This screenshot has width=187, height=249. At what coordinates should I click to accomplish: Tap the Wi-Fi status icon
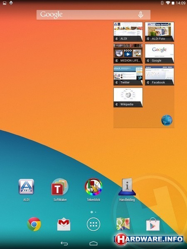pyautogui.click(x=168, y=3)
